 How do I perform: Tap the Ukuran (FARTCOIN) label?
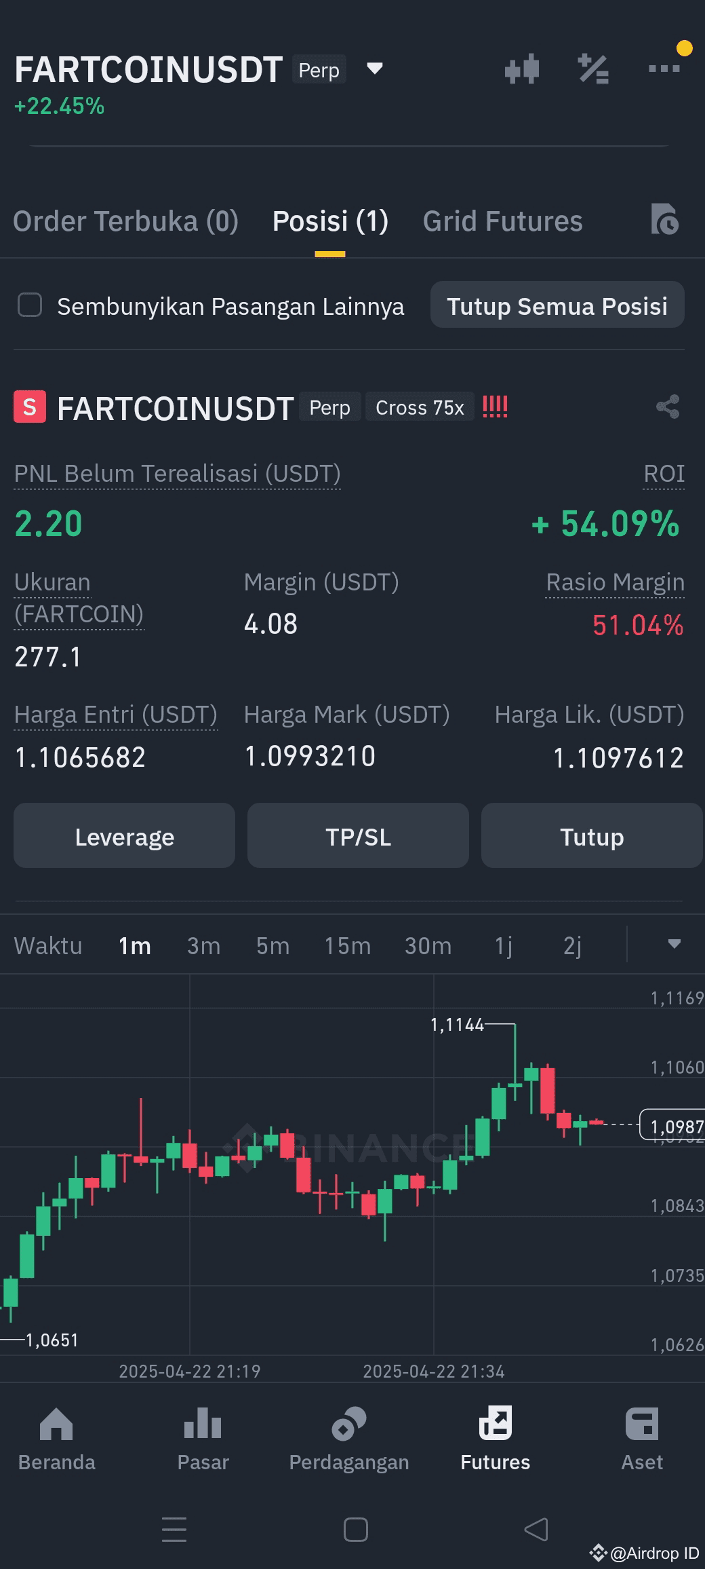[79, 598]
